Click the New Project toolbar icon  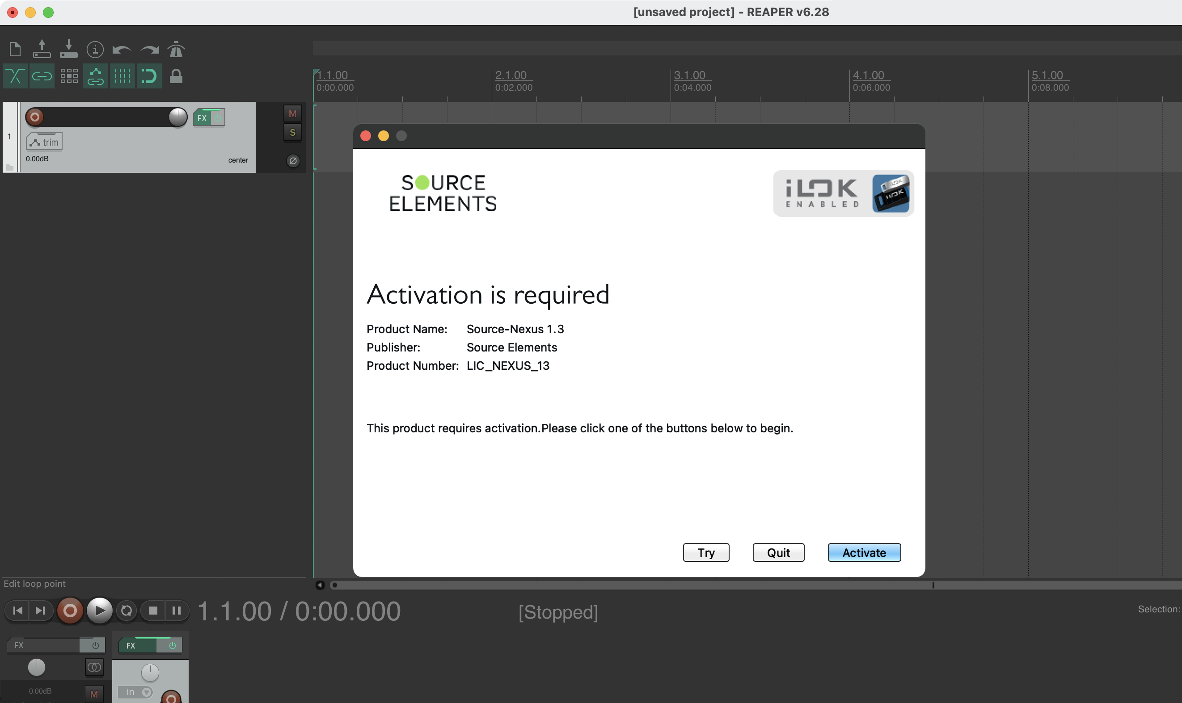point(15,49)
